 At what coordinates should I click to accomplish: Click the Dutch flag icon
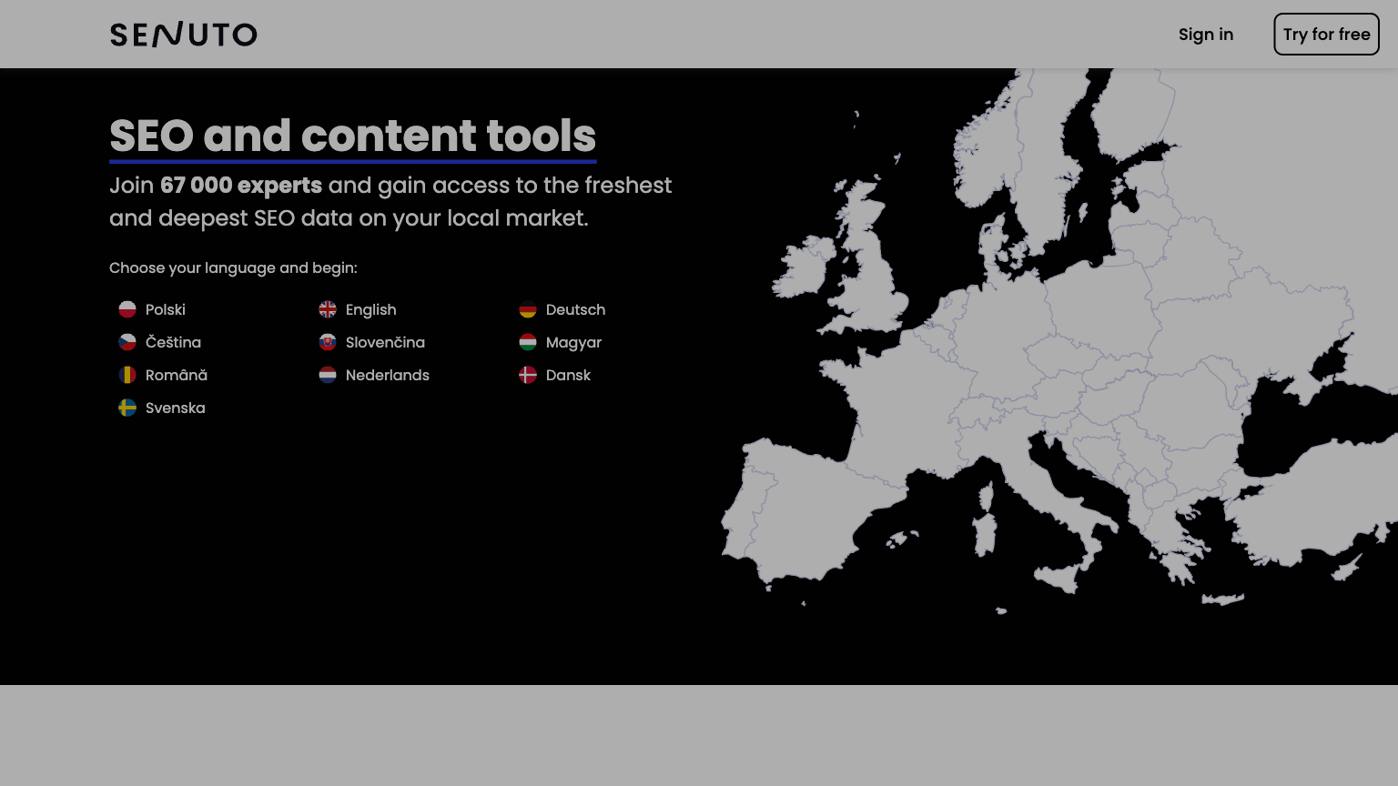(328, 375)
